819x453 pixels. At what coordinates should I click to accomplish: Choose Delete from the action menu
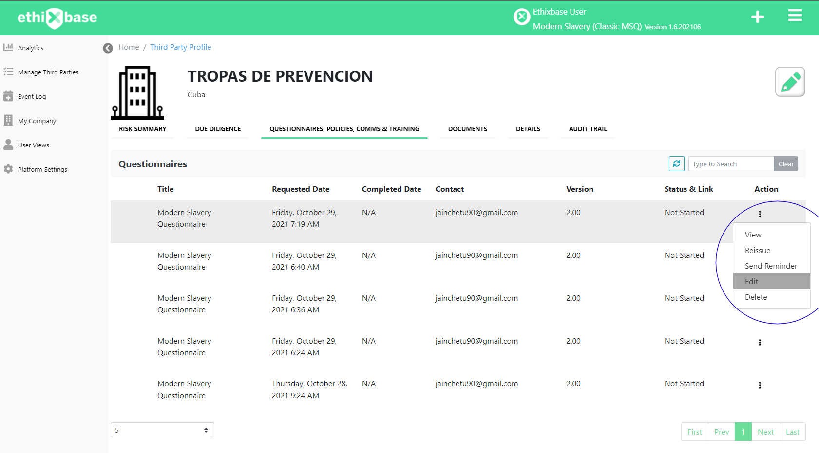[756, 297]
